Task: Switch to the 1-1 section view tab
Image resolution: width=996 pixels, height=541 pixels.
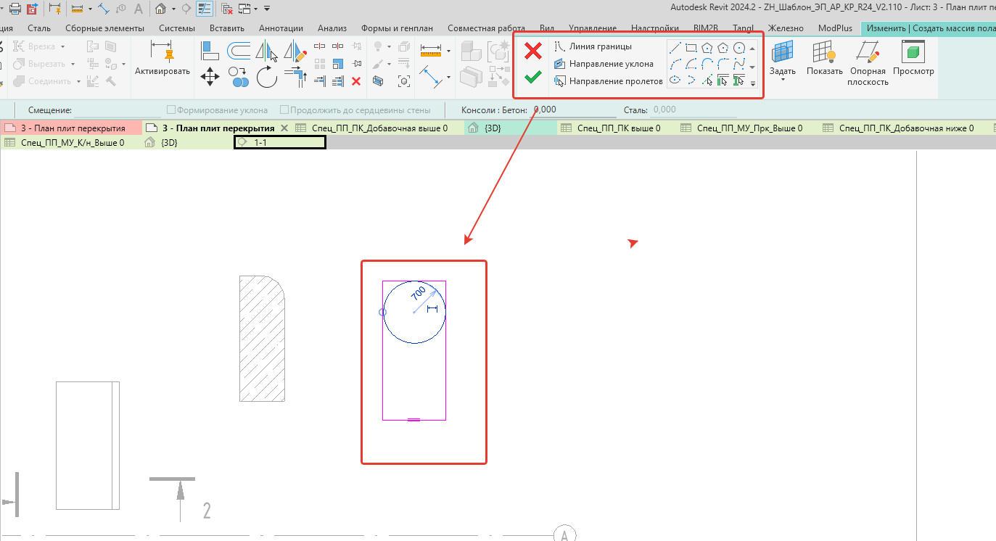Action: pos(279,143)
